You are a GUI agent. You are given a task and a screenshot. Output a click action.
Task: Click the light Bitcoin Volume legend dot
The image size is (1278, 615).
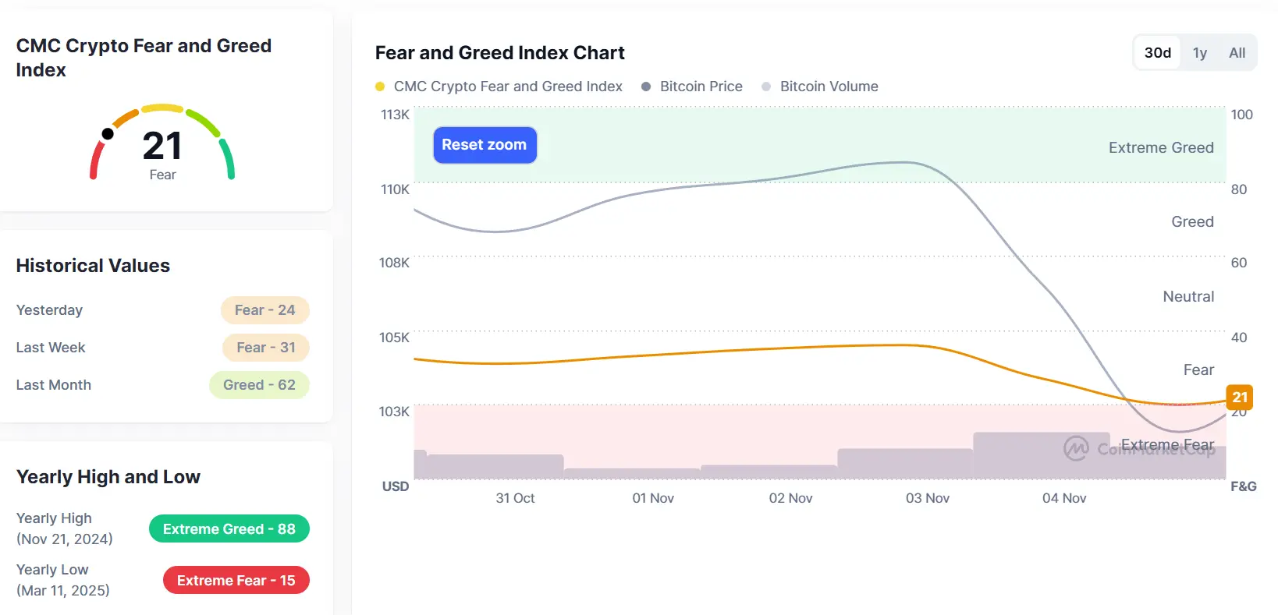coord(766,87)
